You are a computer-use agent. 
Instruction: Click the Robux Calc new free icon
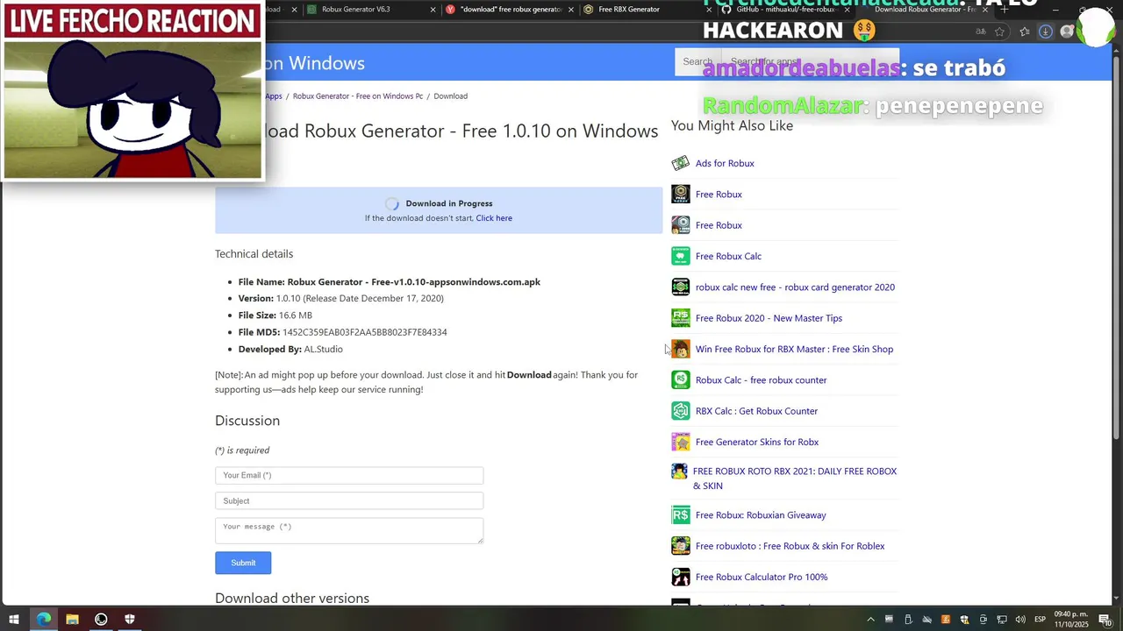pyautogui.click(x=680, y=287)
